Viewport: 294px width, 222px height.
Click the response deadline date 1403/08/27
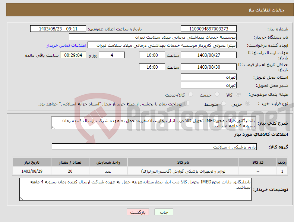209,55
